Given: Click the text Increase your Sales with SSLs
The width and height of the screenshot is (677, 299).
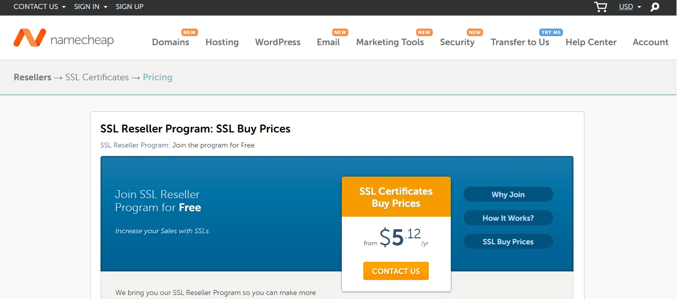Looking at the screenshot, I should 162,231.
